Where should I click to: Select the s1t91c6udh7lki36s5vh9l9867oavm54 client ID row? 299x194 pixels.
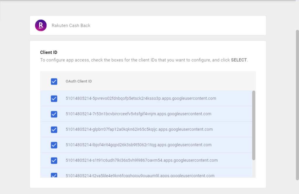point(146,160)
